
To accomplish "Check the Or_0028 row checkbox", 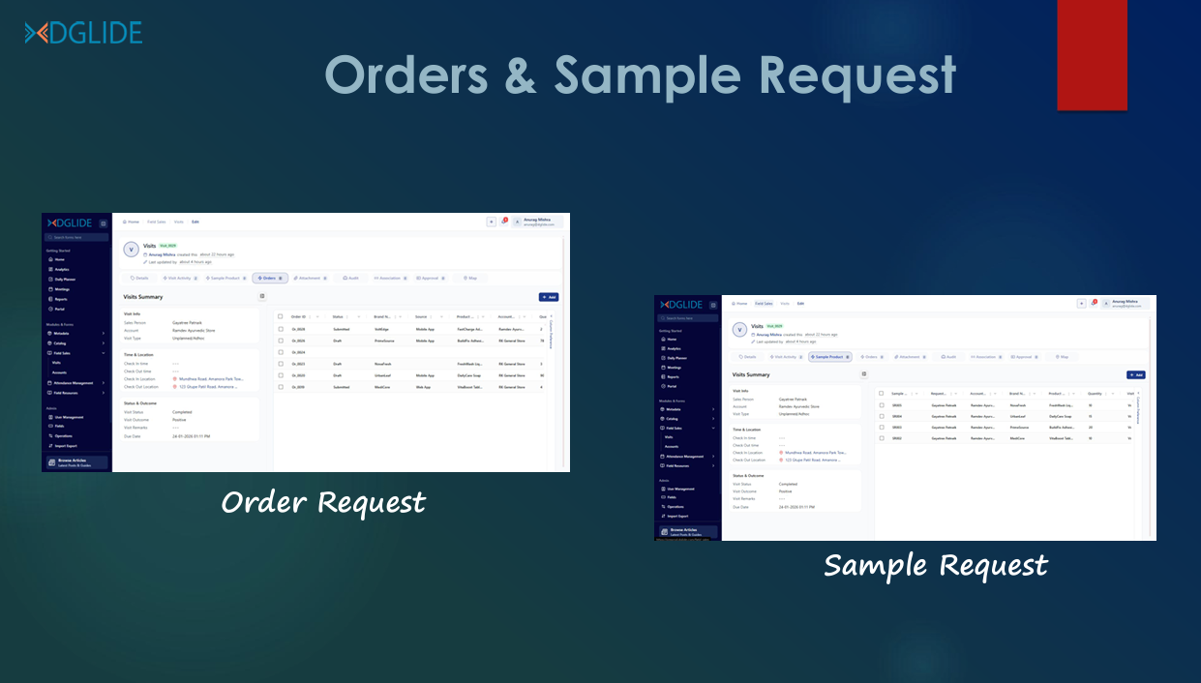I will click(x=281, y=329).
